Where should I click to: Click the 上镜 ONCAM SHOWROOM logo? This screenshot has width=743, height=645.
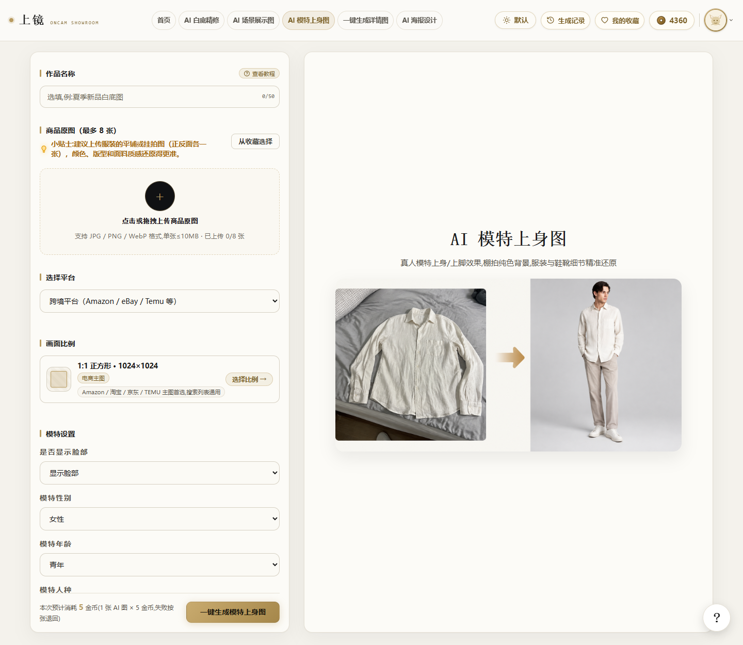click(54, 20)
